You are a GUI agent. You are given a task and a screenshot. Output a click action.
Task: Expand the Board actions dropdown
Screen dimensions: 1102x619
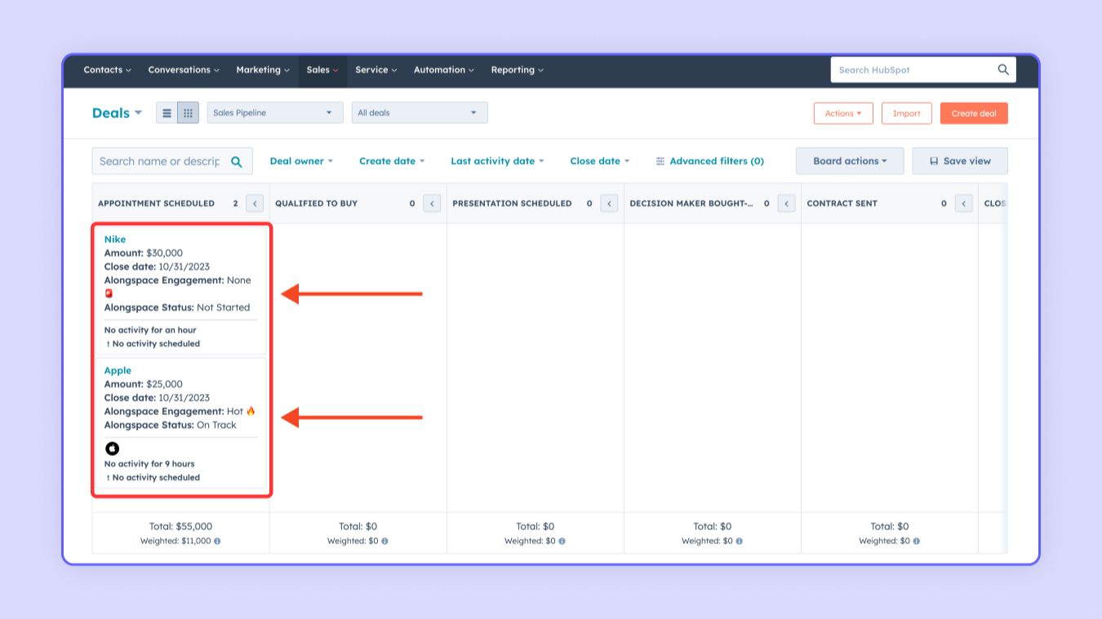point(849,161)
